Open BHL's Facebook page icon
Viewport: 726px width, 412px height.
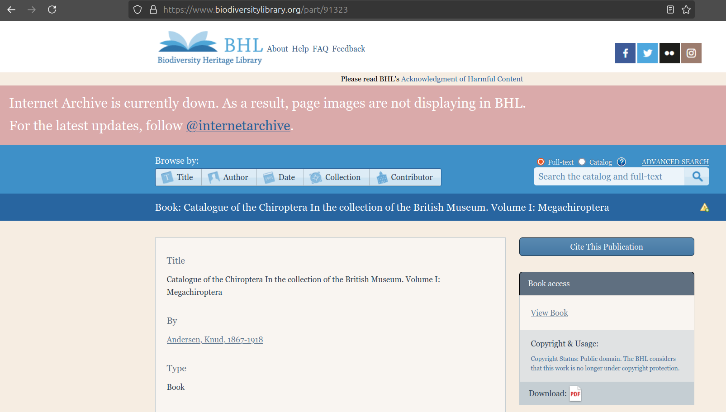tap(625, 53)
